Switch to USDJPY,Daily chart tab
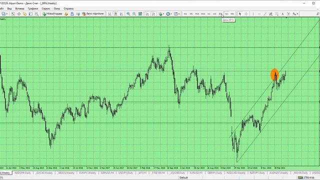Image resolution: width=320 pixels, height=180 pixels. pyautogui.click(x=125, y=173)
